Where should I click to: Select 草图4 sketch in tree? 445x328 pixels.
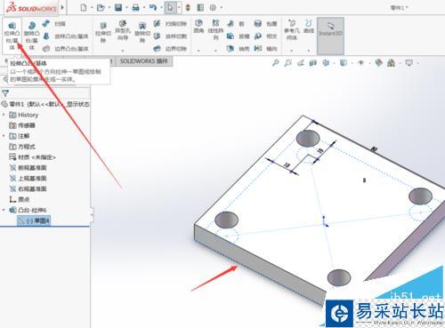[34, 220]
